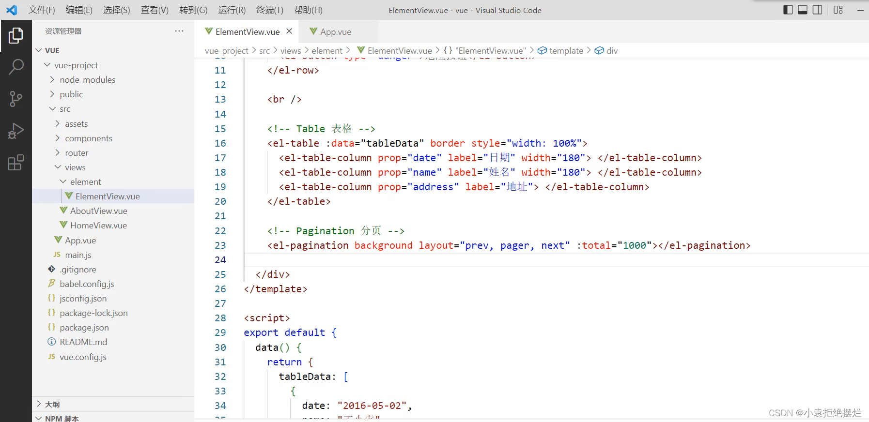Collapse the NPM 脚本 section
The height and width of the screenshot is (422, 869).
click(x=39, y=418)
